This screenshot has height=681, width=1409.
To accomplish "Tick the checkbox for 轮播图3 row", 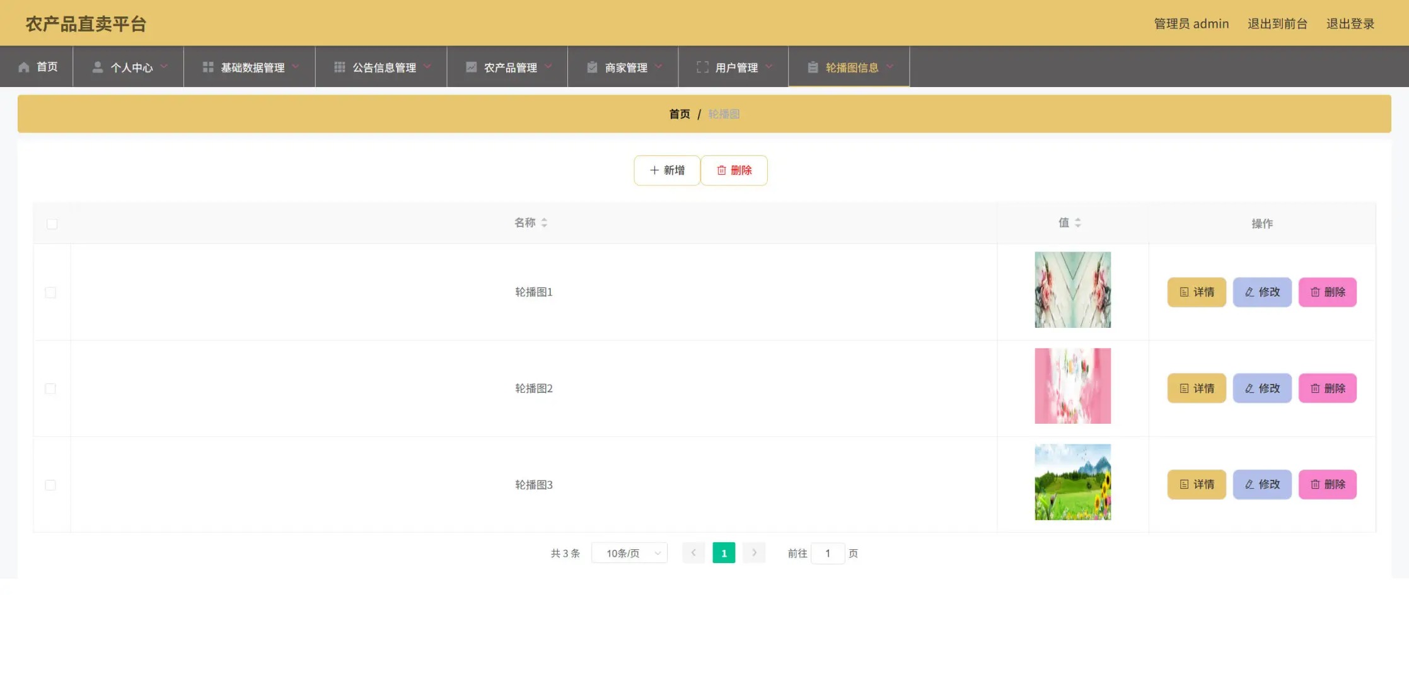I will coord(50,485).
